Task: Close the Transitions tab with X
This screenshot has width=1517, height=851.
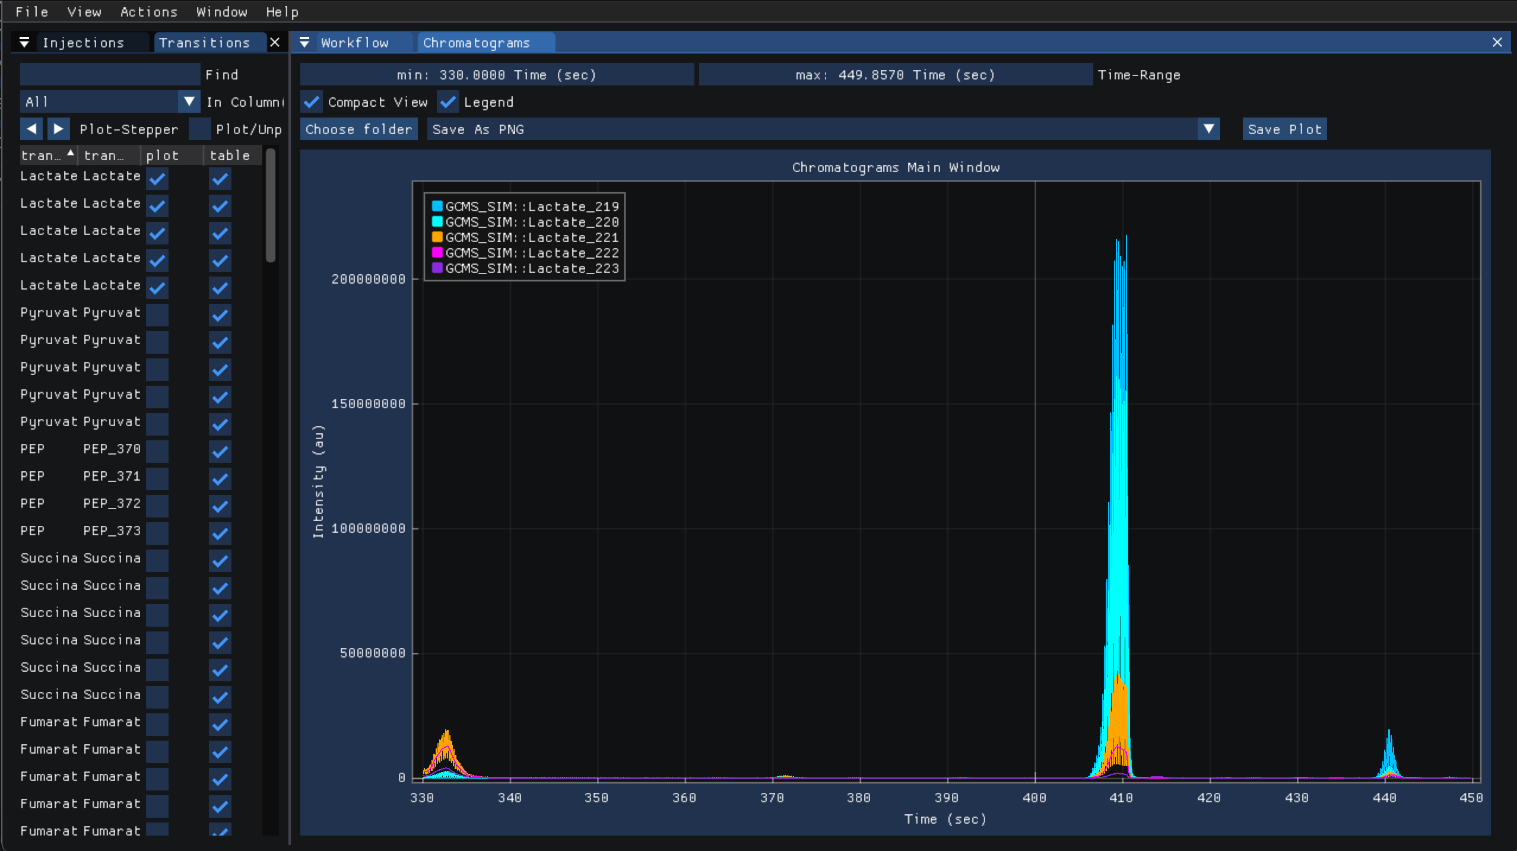Action: click(275, 43)
